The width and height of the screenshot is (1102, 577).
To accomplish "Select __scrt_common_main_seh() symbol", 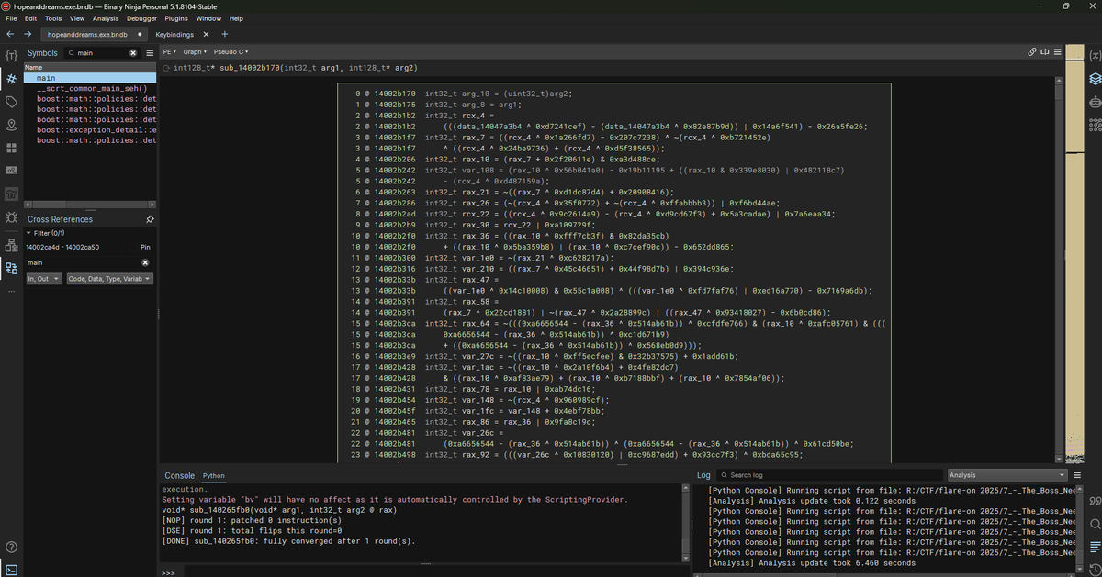I will tap(90, 88).
